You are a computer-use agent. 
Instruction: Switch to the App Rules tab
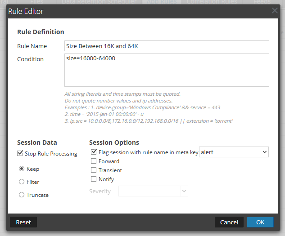click(x=162, y=2)
